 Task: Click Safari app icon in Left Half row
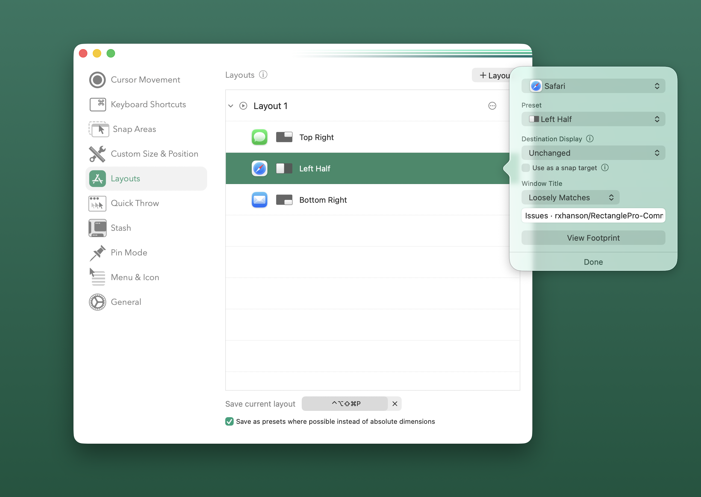pos(259,169)
